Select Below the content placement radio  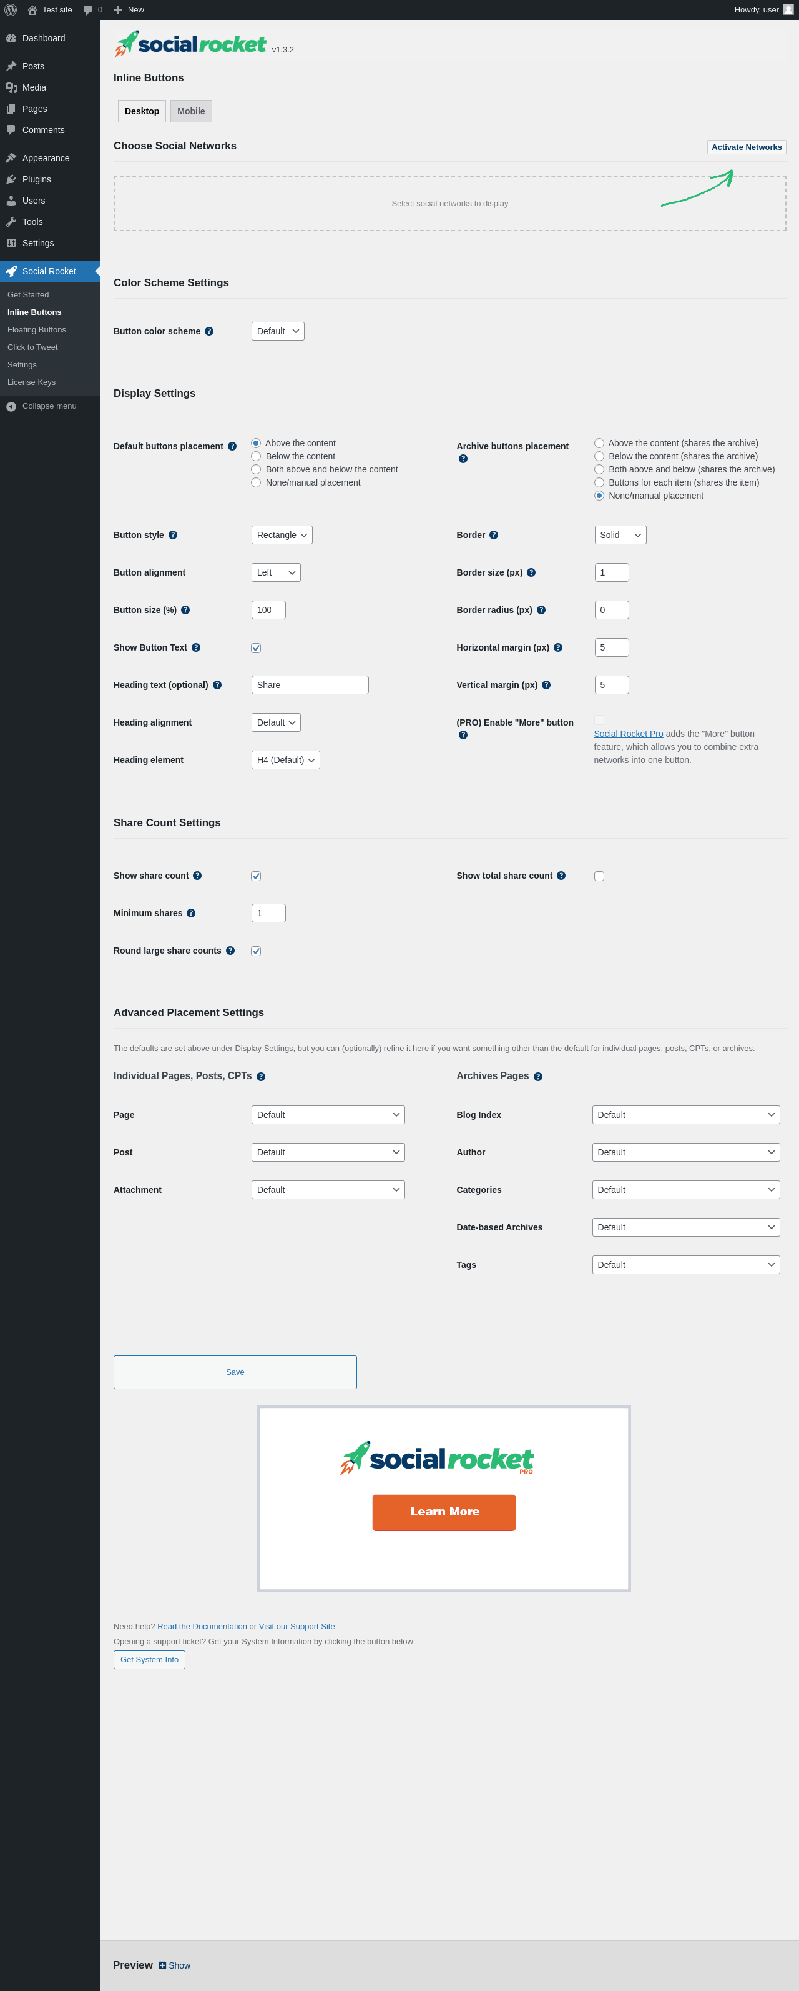point(257,457)
